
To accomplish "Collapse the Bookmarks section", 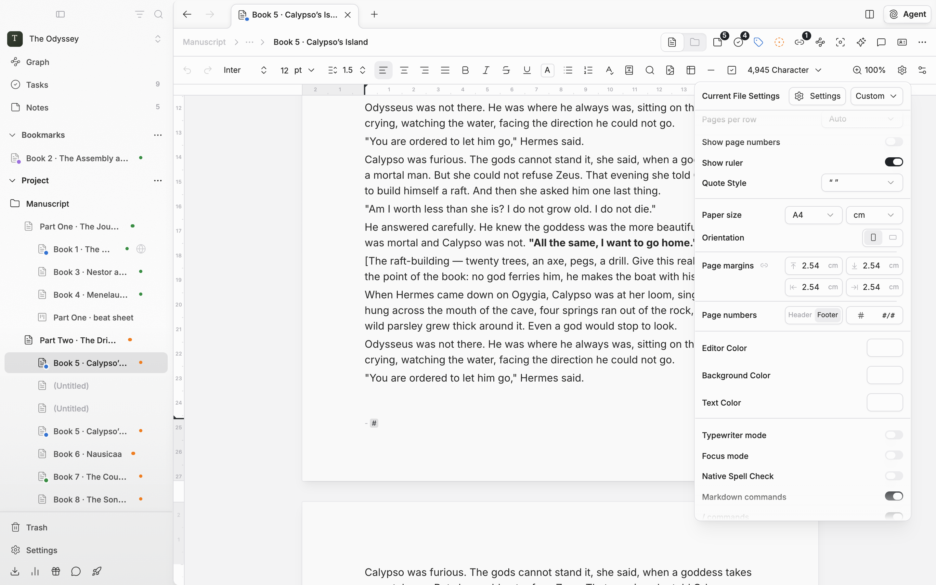I will [x=12, y=135].
